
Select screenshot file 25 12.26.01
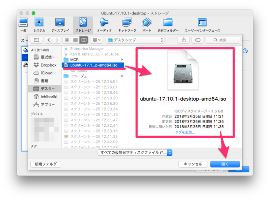(x=93, y=87)
